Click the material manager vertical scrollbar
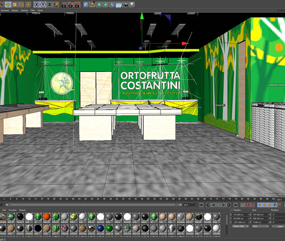Viewport: 285px width, 241px height. [227, 225]
